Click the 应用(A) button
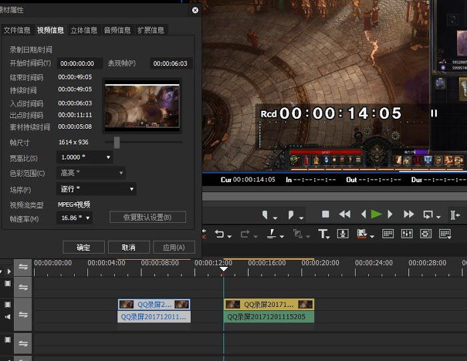The image size is (467, 361). coord(174,247)
